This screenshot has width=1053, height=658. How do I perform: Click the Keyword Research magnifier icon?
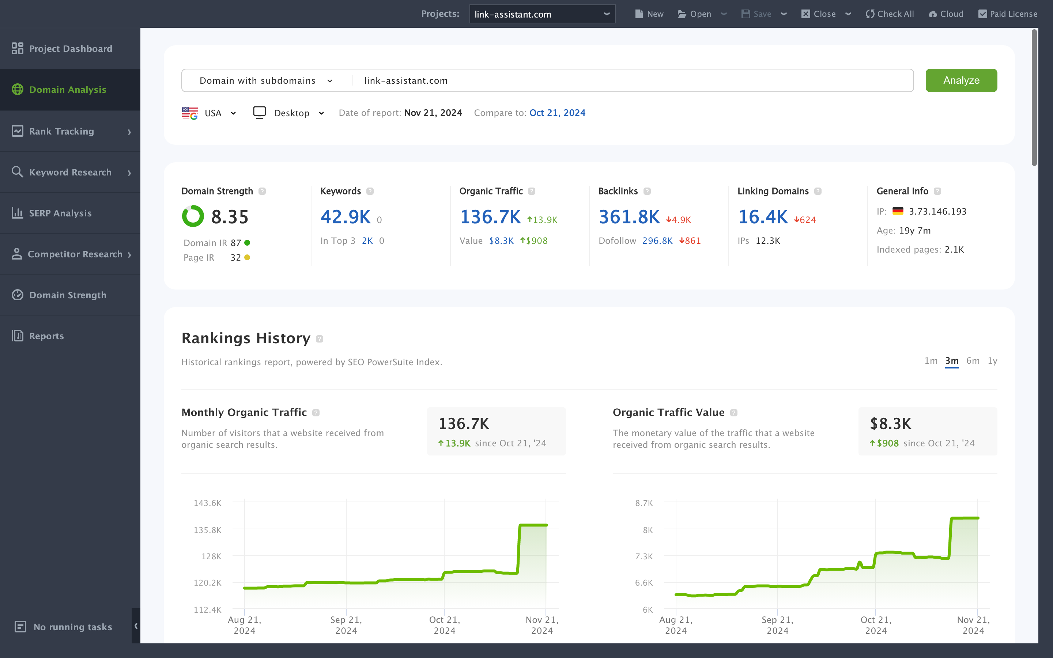(x=18, y=172)
